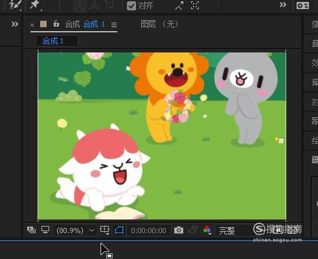The image size is (318, 259).
Task: Click the dimmed show snapshot icon
Action: (193, 230)
